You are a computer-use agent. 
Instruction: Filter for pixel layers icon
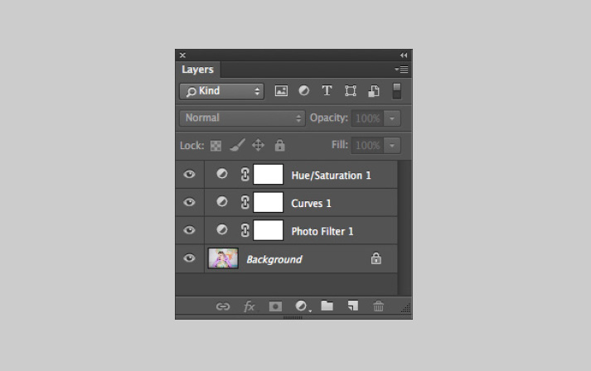pos(281,91)
